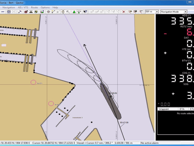Image resolution: width=194 pixels, height=146 pixels.
Task: Open the 591 m scale dropdown
Action: coord(157,12)
